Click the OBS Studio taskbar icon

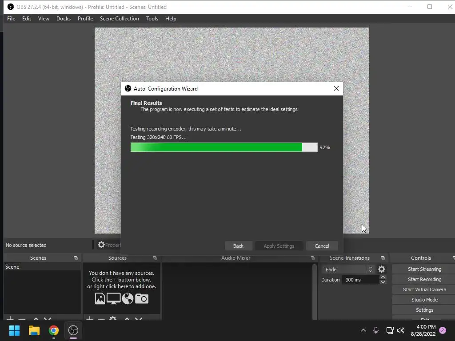(73, 330)
